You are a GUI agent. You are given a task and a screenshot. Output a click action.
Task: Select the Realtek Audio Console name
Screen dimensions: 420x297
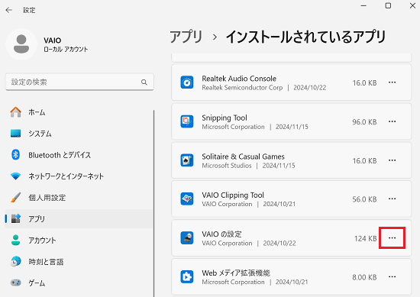tap(239, 79)
